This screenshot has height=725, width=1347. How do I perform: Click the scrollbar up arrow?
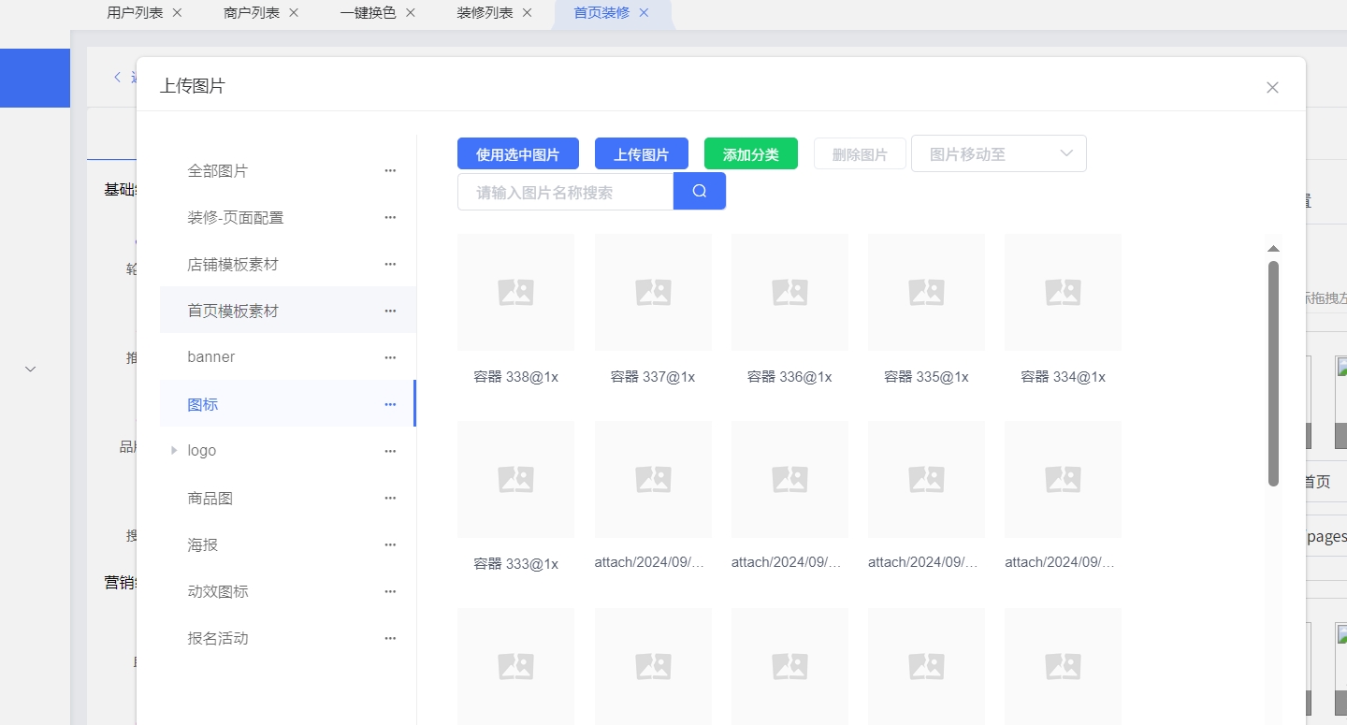click(1273, 249)
